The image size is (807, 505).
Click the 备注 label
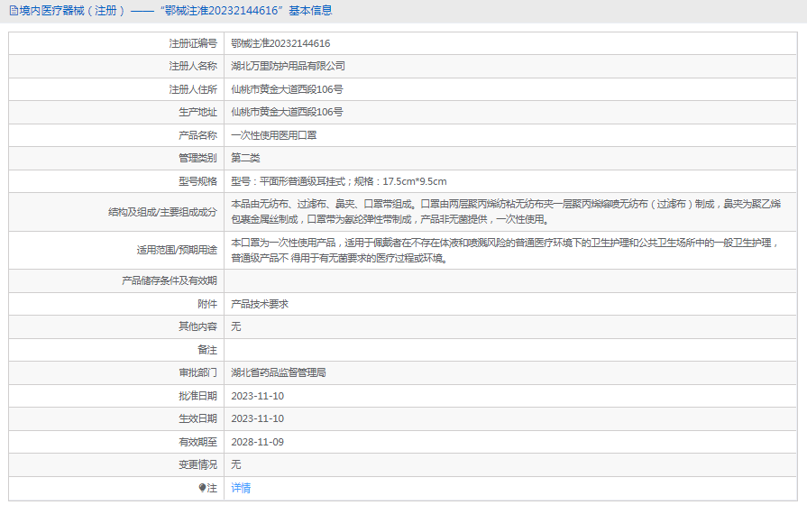[x=207, y=350]
